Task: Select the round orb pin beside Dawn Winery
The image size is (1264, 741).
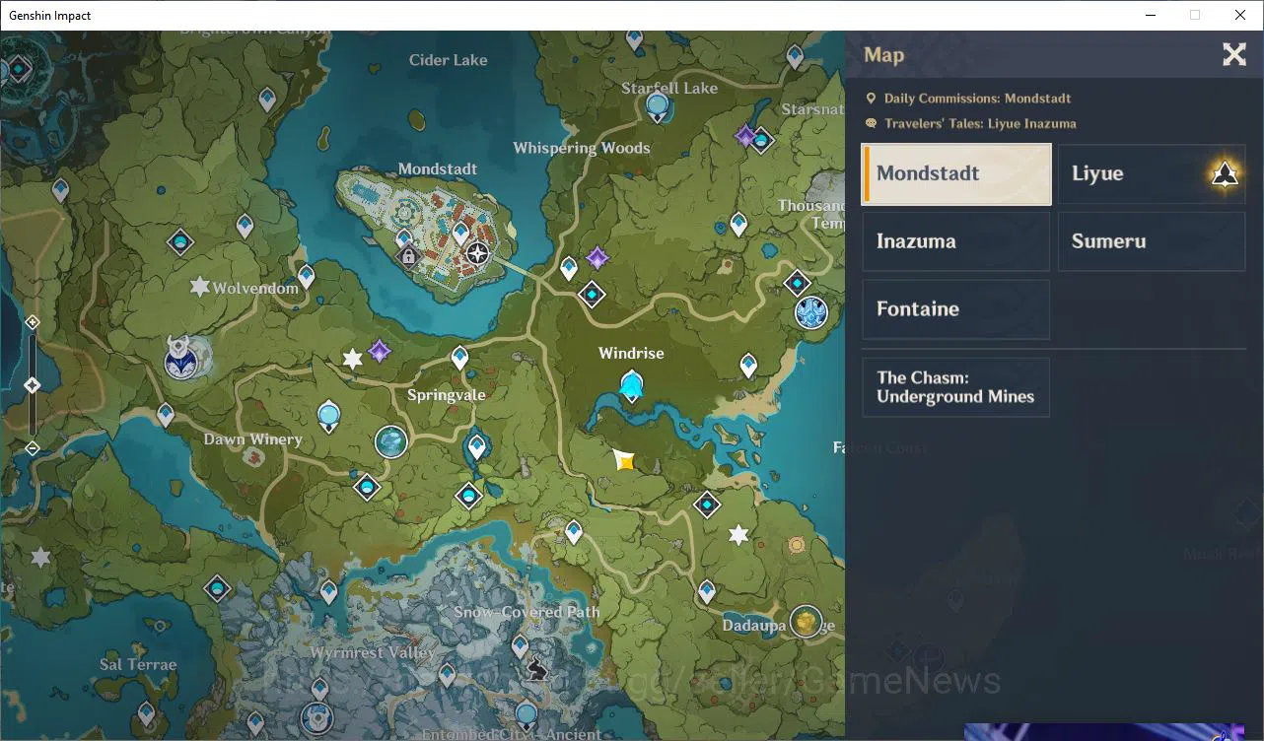Action: pyautogui.click(x=328, y=417)
